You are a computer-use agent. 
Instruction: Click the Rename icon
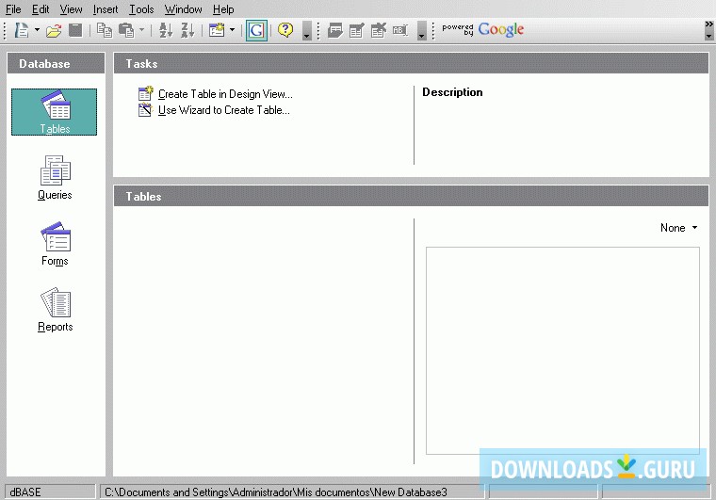[400, 30]
